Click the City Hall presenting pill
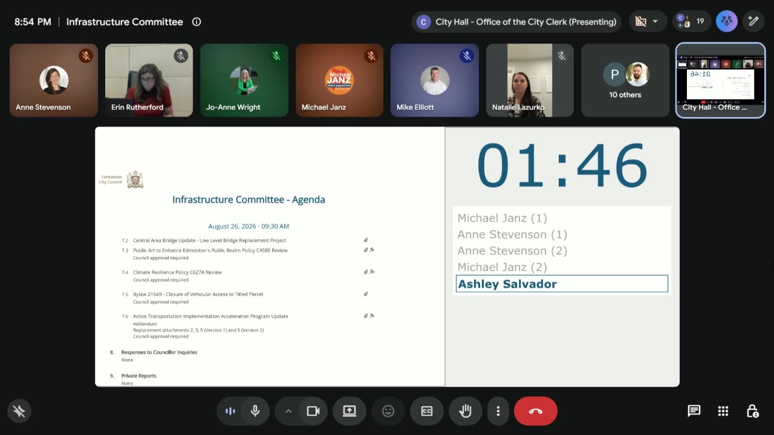The image size is (774, 435). tap(516, 22)
